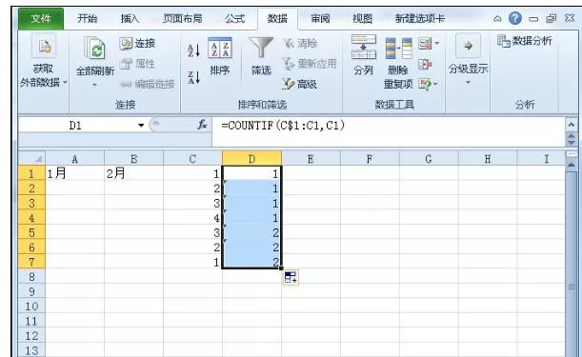Select column A header

pyautogui.click(x=74, y=159)
